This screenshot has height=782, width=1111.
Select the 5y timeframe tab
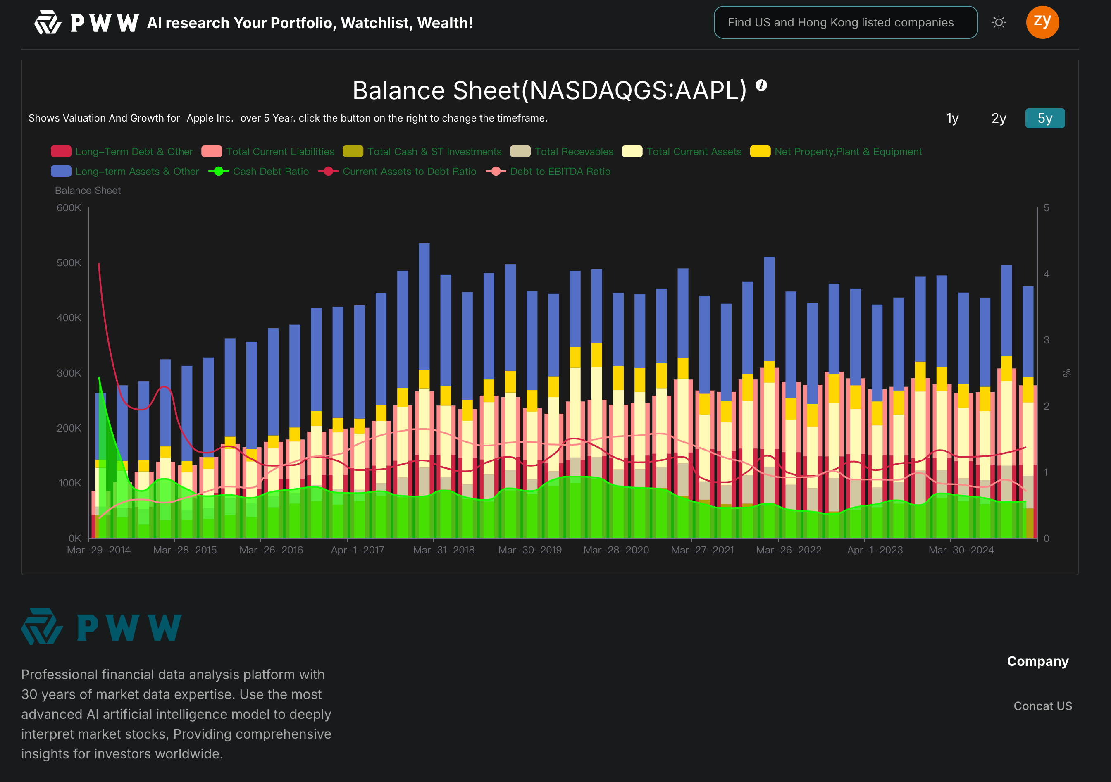point(1045,119)
